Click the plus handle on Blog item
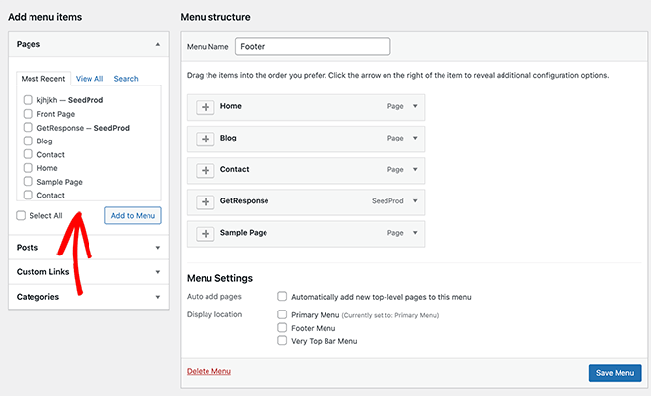The width and height of the screenshot is (651, 396). 206,139
